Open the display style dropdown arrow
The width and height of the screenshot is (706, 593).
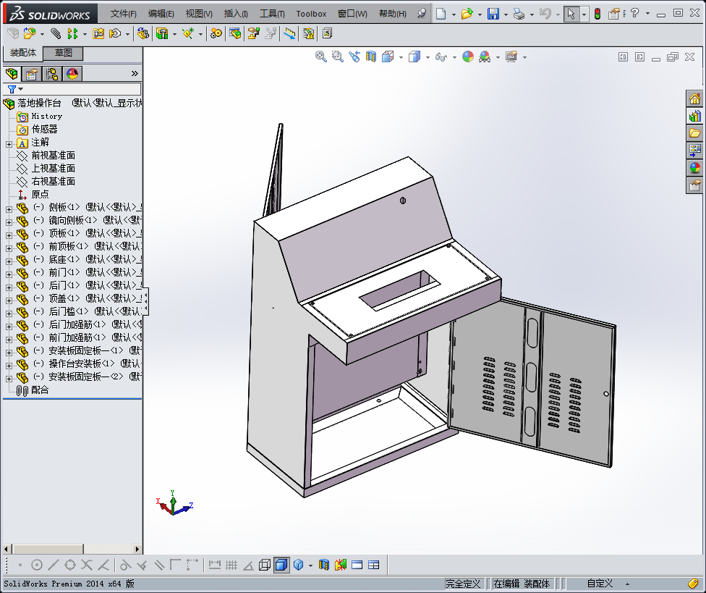(428, 57)
